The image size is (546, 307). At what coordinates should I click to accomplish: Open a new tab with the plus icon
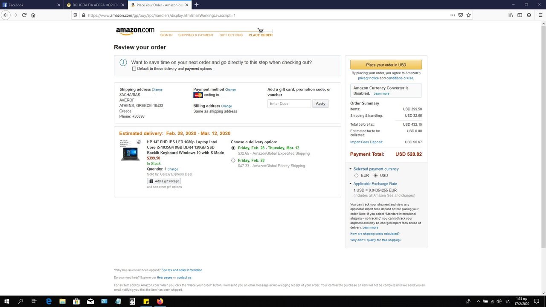pyautogui.click(x=196, y=5)
